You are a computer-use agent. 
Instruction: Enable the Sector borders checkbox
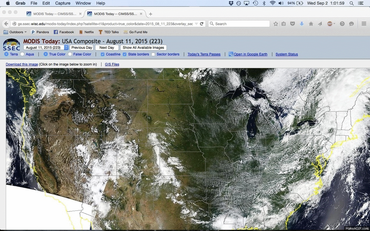point(153,54)
